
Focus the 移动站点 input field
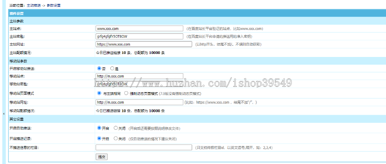pyautogui.click(x=139, y=76)
